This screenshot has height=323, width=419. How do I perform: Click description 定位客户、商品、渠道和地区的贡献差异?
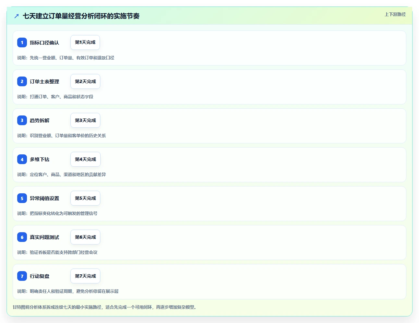click(68, 174)
